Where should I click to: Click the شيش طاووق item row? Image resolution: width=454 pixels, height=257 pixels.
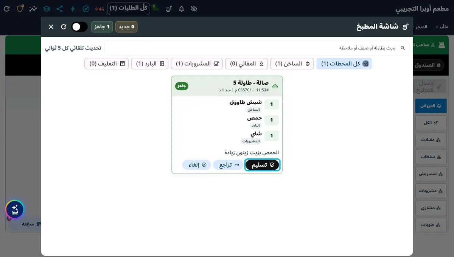227,105
